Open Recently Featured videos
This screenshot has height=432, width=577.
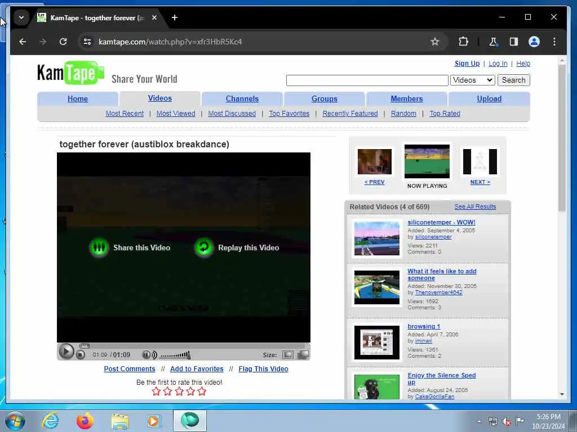pos(350,114)
